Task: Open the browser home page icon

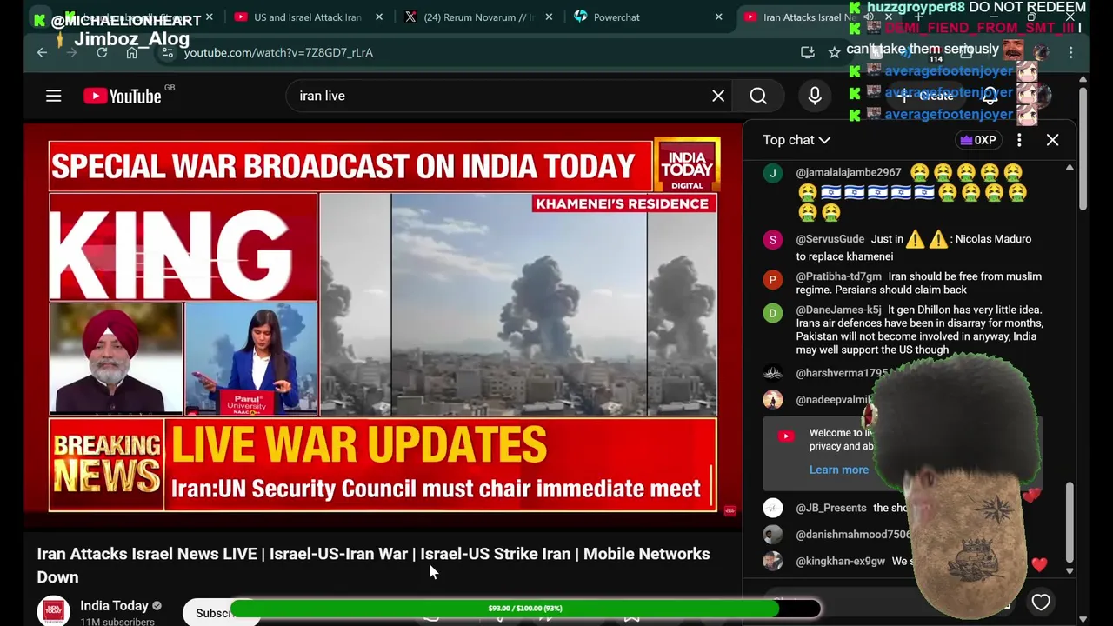Action: [131, 52]
